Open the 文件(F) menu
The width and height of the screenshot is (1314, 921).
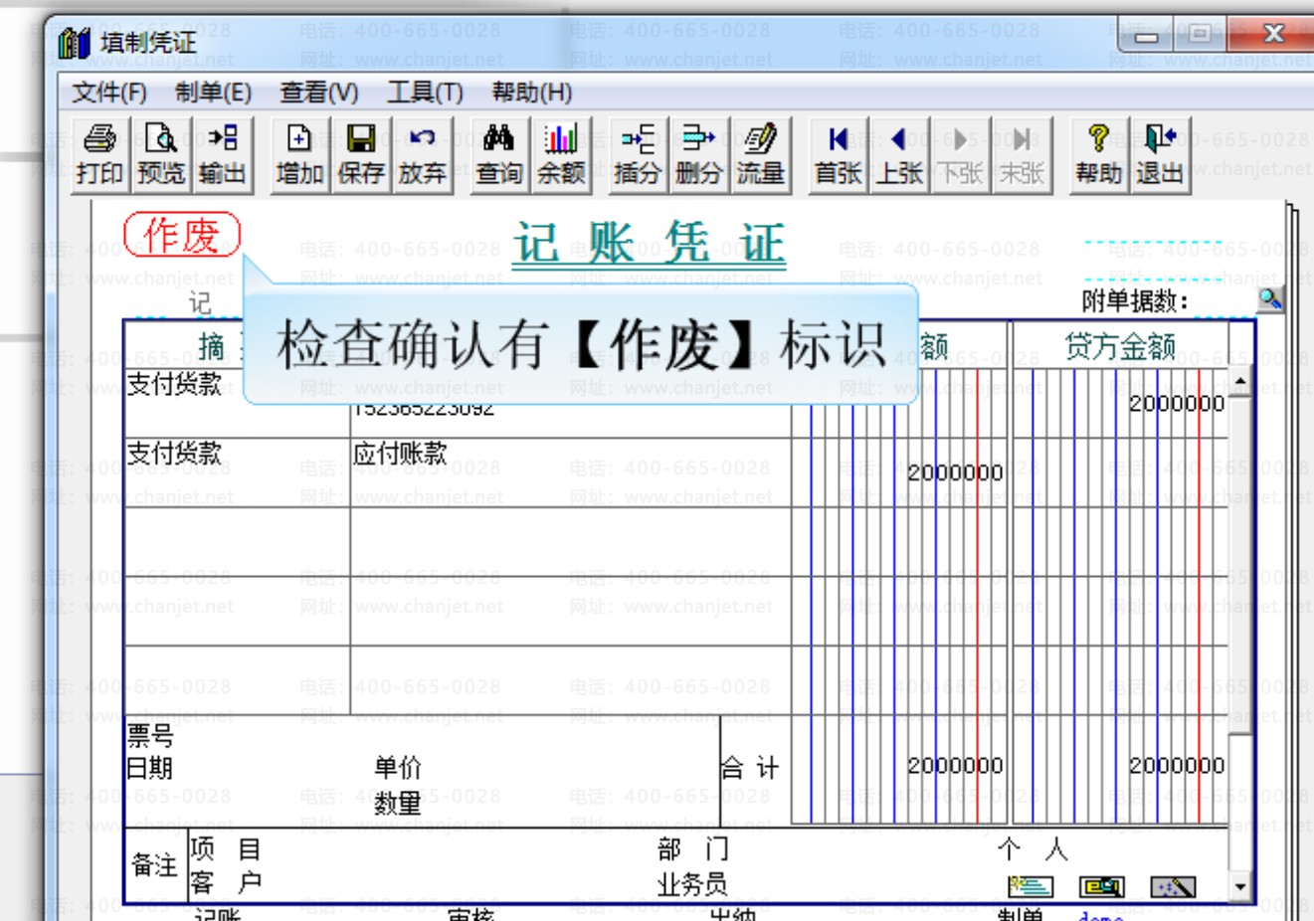pos(109,92)
